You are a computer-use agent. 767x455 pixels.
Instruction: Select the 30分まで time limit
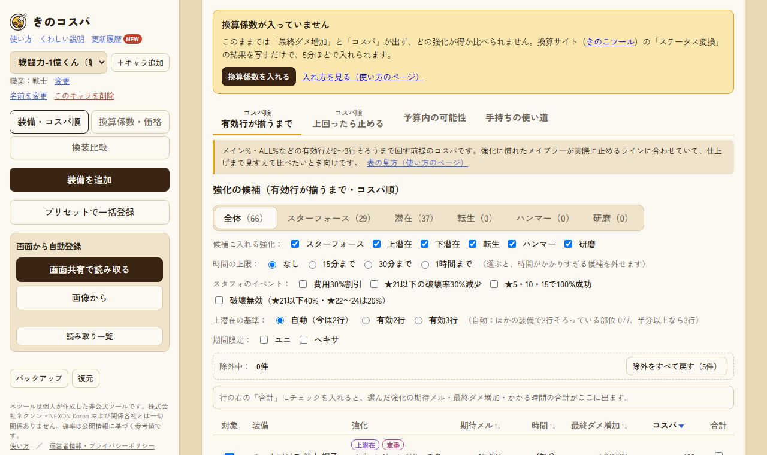(368, 264)
